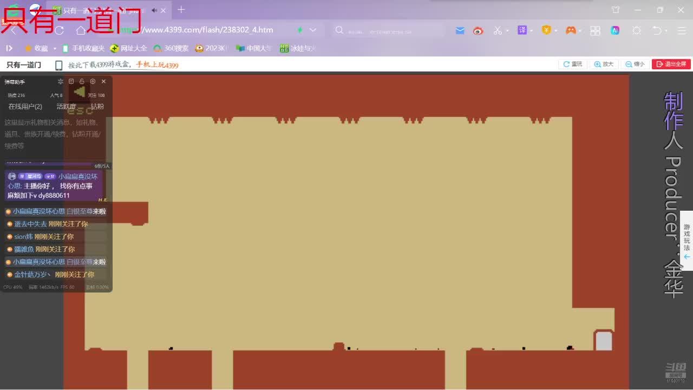Exit fullscreen via the red 退出全屏 button

(x=671, y=64)
